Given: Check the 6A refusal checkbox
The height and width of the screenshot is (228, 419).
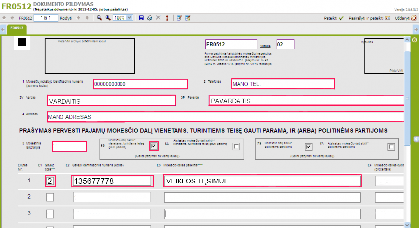Looking at the screenshot, I should (x=236, y=146).
